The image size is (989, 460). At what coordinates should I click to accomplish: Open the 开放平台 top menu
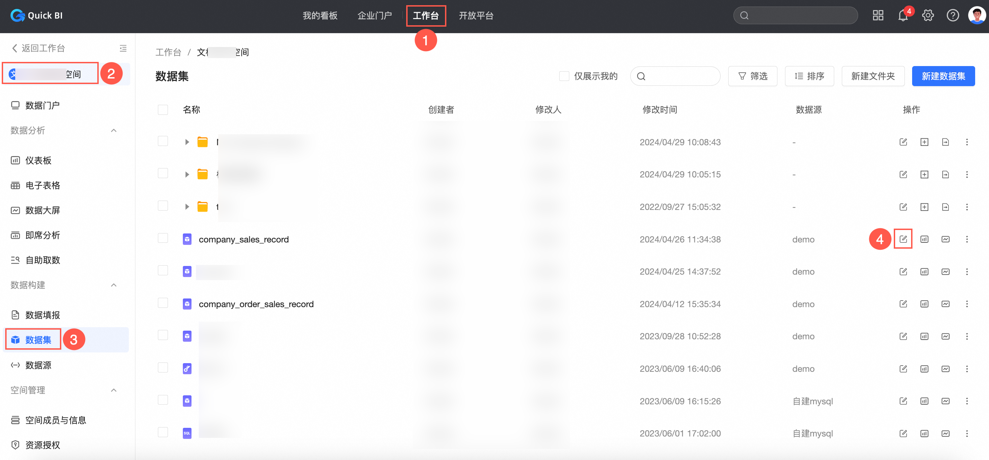coord(476,16)
